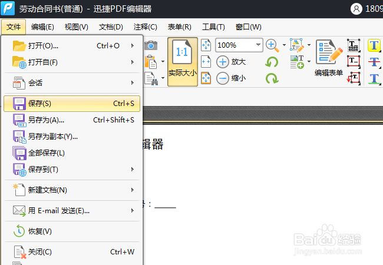383x265 pixels.
Task: Select 关闭(C) menu entry
Action: [x=72, y=252]
